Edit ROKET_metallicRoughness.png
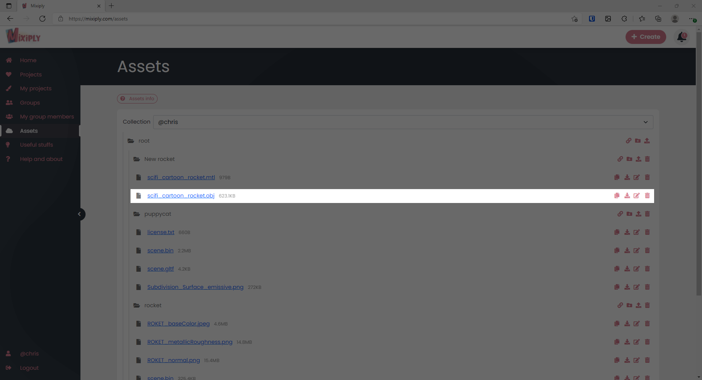 pyautogui.click(x=637, y=342)
